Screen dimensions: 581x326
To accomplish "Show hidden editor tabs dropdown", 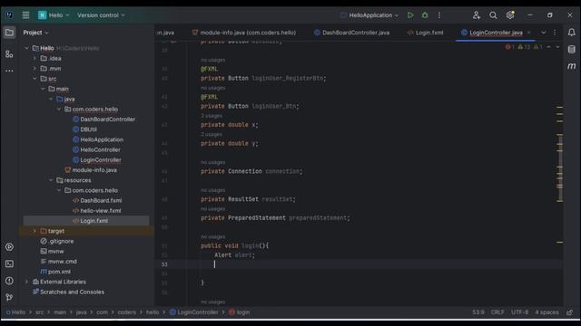I will (543, 33).
